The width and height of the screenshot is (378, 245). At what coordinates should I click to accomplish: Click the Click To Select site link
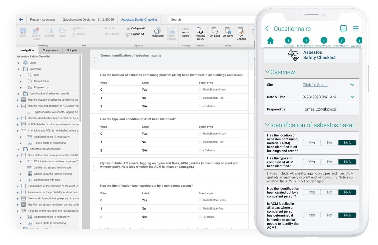(x=315, y=85)
